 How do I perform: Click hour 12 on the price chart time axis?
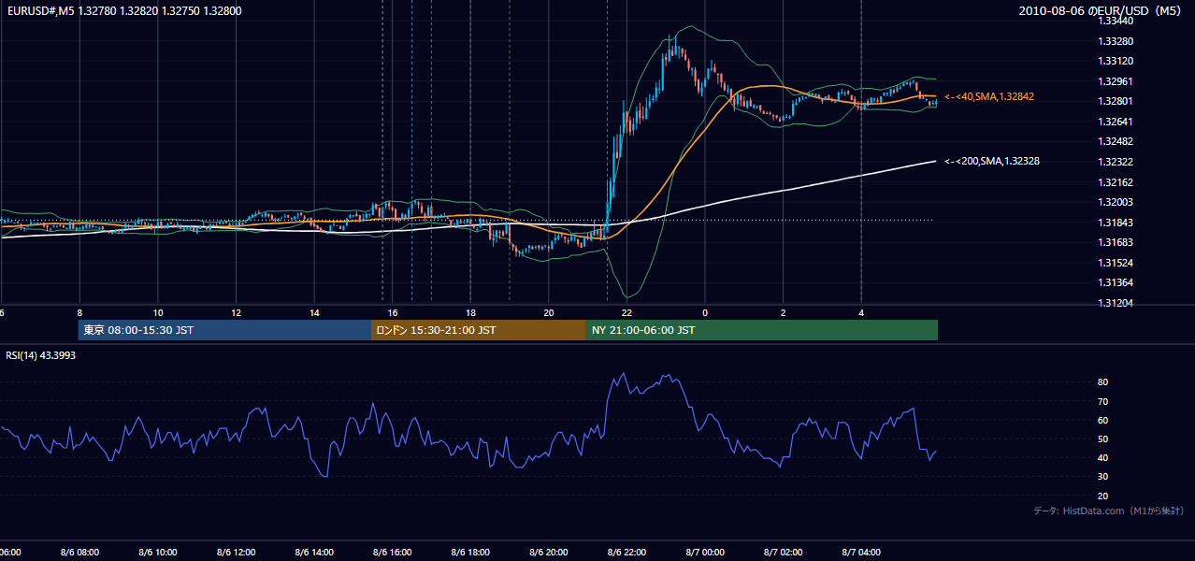pos(237,312)
